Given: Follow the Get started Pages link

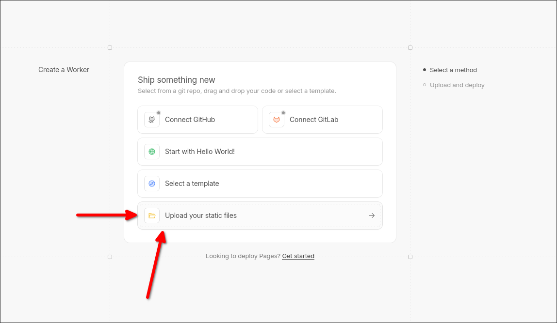Looking at the screenshot, I should (x=298, y=256).
